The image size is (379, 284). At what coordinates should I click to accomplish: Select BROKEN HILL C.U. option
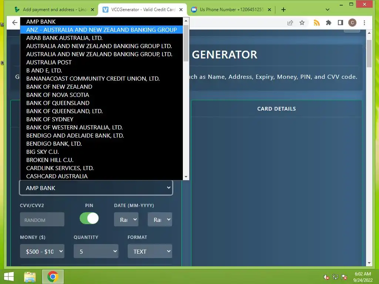(x=101, y=160)
